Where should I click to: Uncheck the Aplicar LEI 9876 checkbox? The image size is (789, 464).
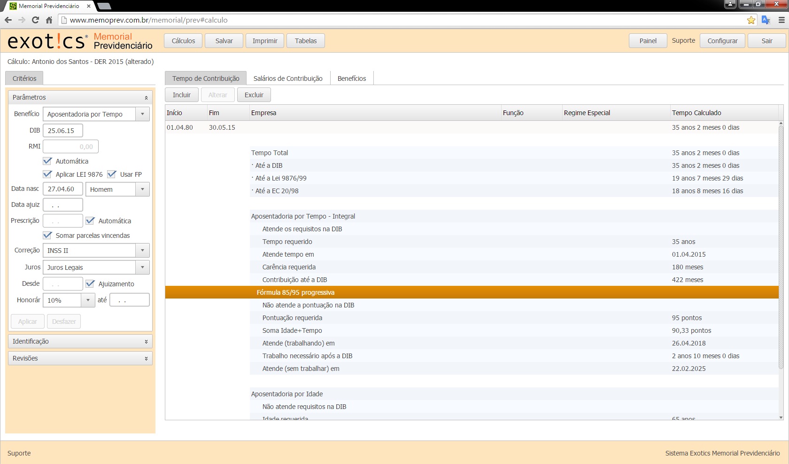pos(47,174)
